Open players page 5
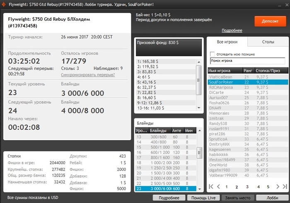Screen dimensions: 290x203 [x=268, y=187]
